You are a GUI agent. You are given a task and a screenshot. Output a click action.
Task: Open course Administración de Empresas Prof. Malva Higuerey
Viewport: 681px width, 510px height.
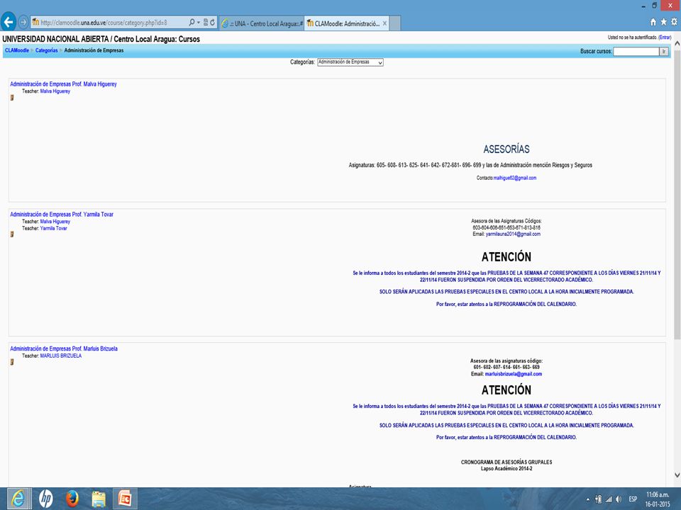[63, 84]
